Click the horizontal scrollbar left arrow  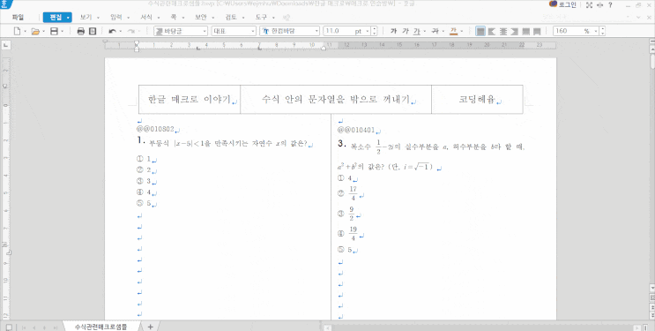pyautogui.click(x=328, y=327)
